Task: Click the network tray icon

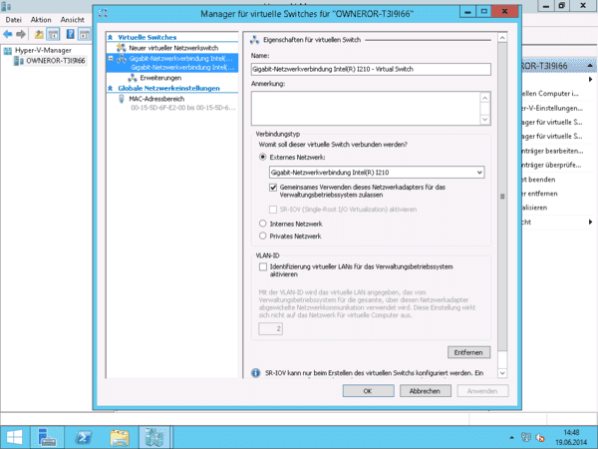Action: point(526,438)
